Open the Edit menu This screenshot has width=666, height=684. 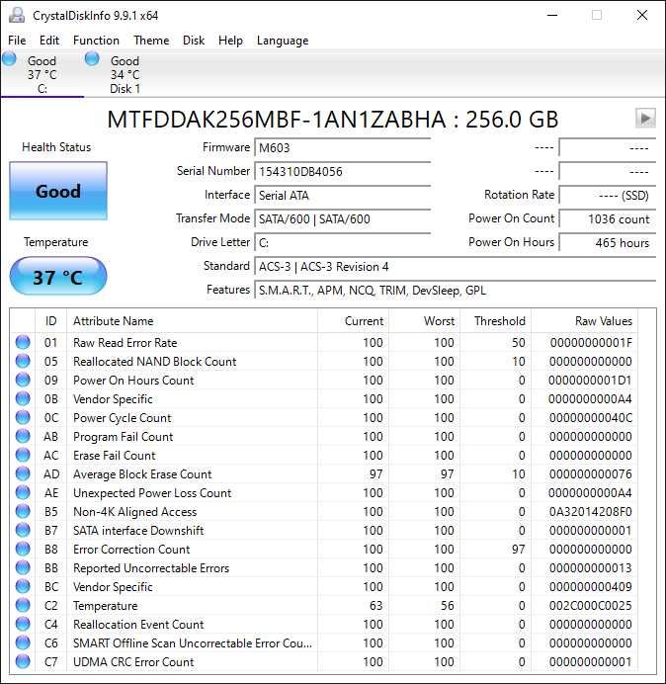(49, 41)
